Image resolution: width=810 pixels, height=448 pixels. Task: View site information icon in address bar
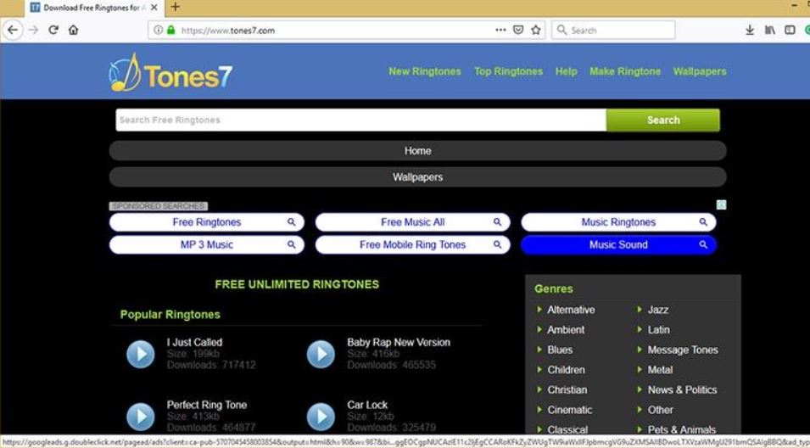159,30
